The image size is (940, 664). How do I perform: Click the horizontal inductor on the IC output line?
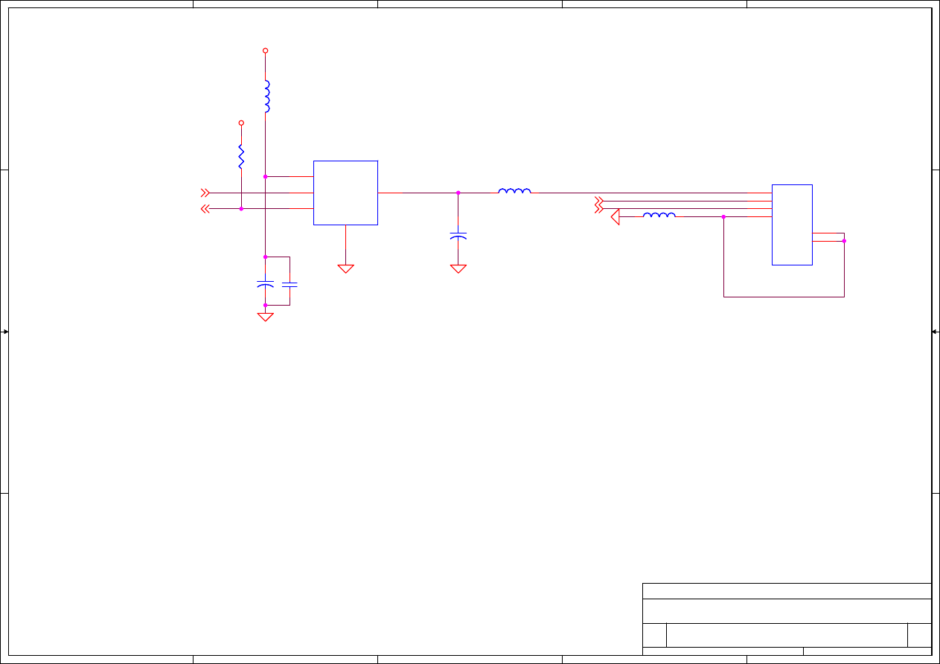[x=514, y=192]
